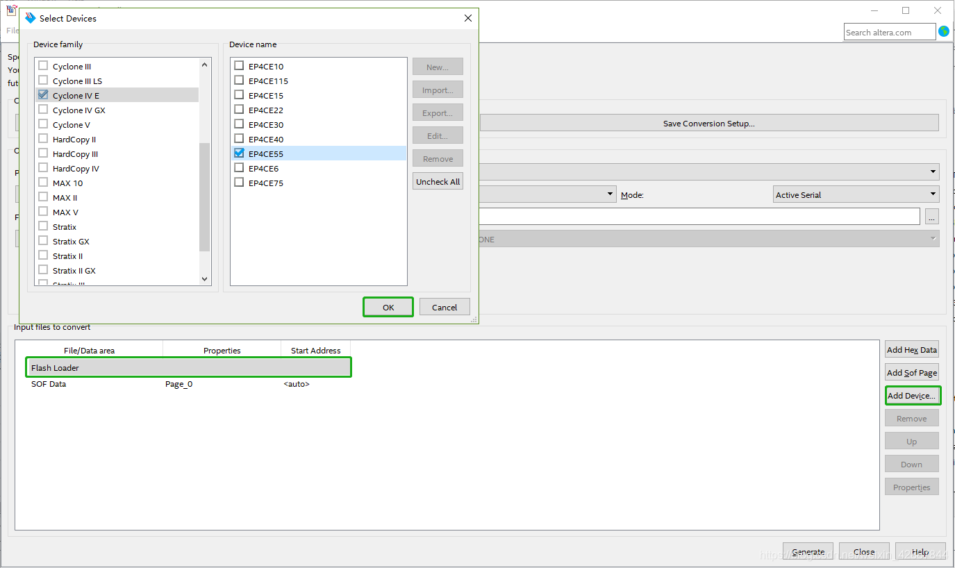Screen dimensions: 955x568
Task: Select the Flash Loader row
Action: click(x=189, y=367)
